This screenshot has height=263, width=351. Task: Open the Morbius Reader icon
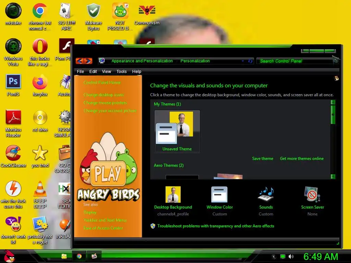[x=13, y=123]
